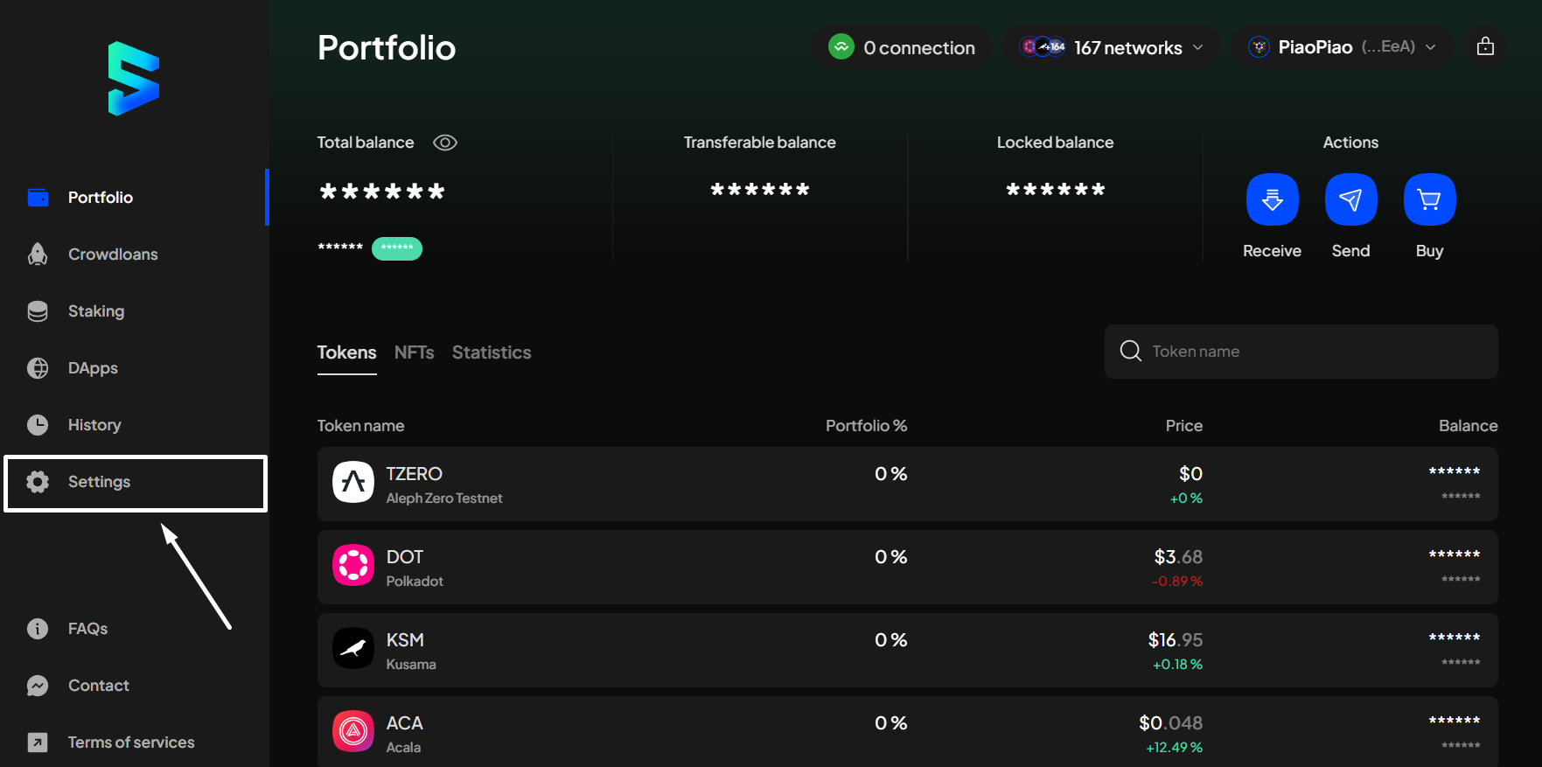Click the Send paper plane icon
The width and height of the screenshot is (1542, 767).
click(1350, 199)
